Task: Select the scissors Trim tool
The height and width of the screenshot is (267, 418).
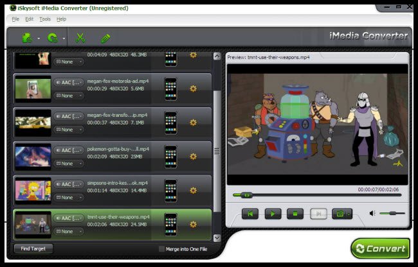Action: [80, 38]
